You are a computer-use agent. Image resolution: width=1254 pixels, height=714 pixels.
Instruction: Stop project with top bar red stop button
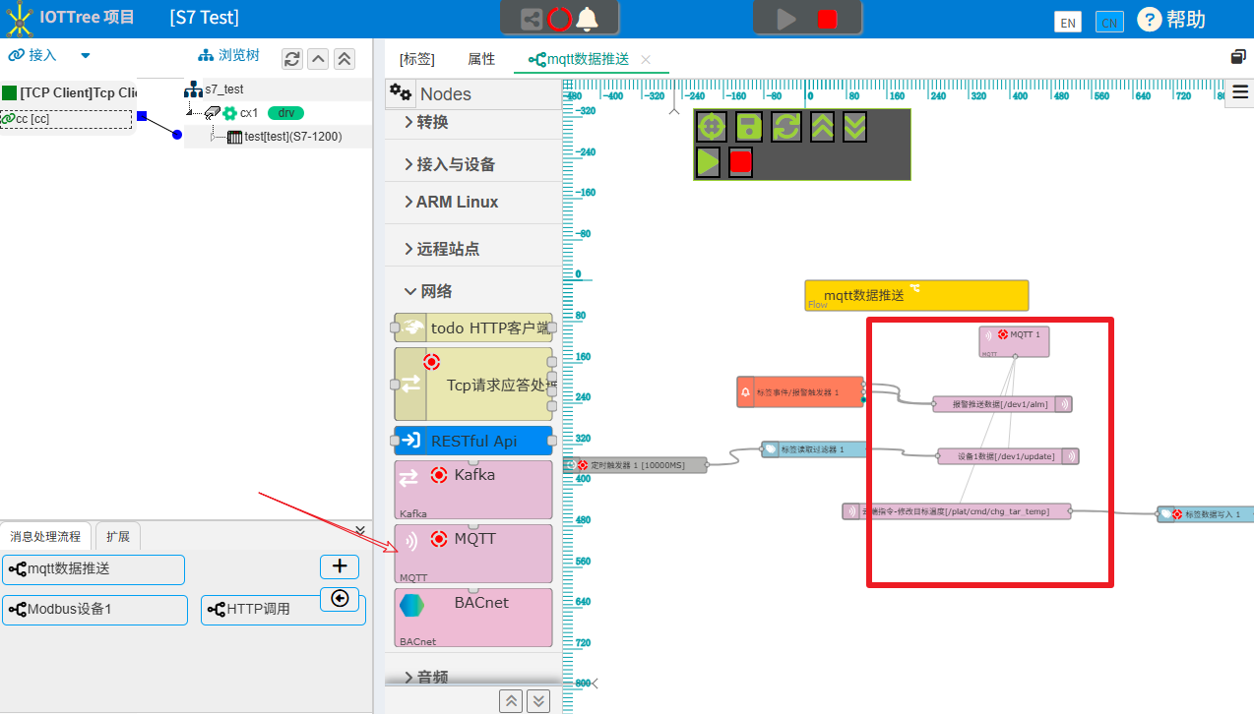click(x=827, y=19)
